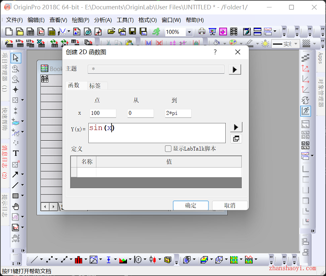
Task: Click the Bar chart plot icon
Action: 78,260
